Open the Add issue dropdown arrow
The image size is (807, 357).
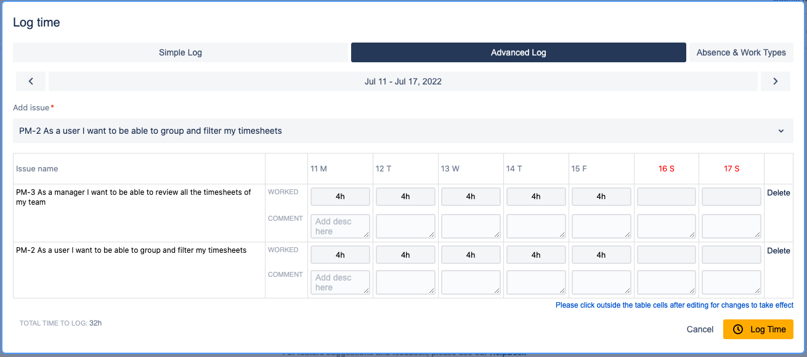coord(781,131)
